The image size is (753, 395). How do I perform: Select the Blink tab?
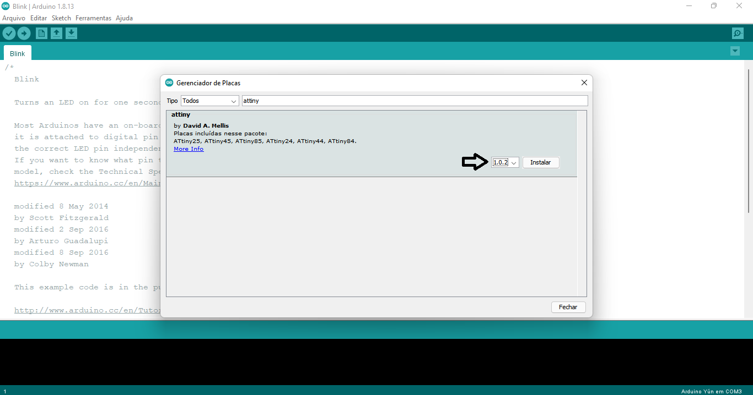point(18,53)
